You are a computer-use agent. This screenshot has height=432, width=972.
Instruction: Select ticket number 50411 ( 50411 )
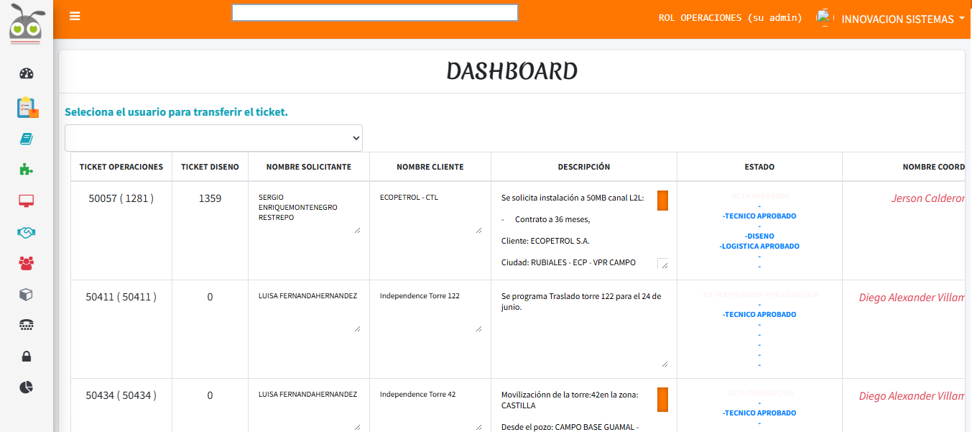[121, 297]
